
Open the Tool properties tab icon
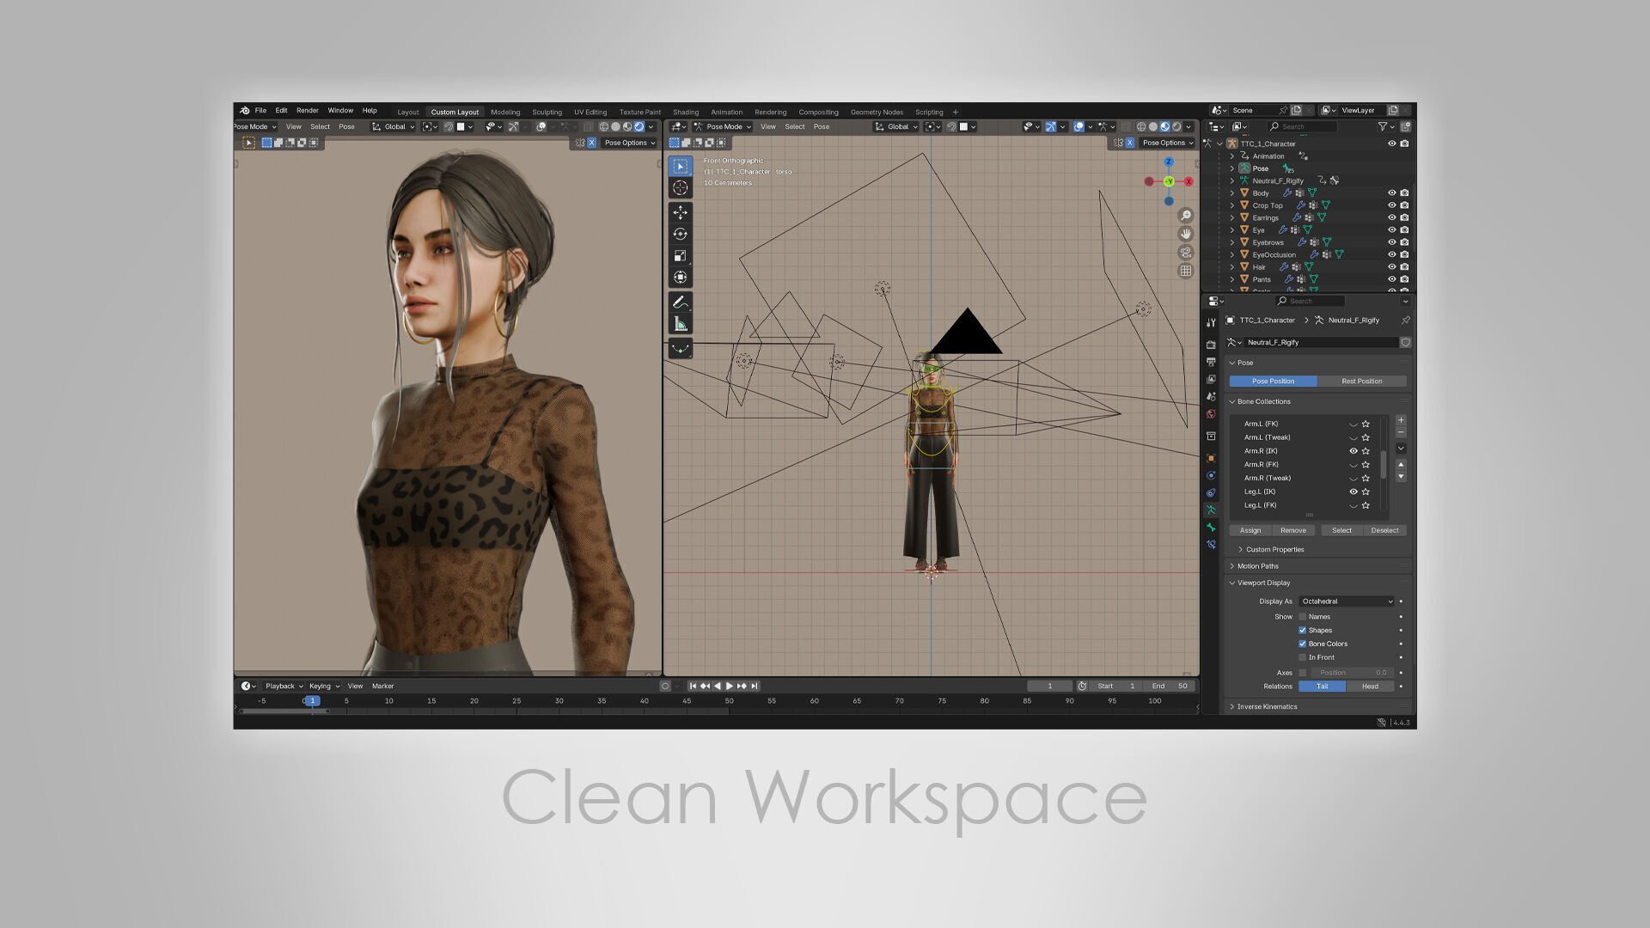1211,322
